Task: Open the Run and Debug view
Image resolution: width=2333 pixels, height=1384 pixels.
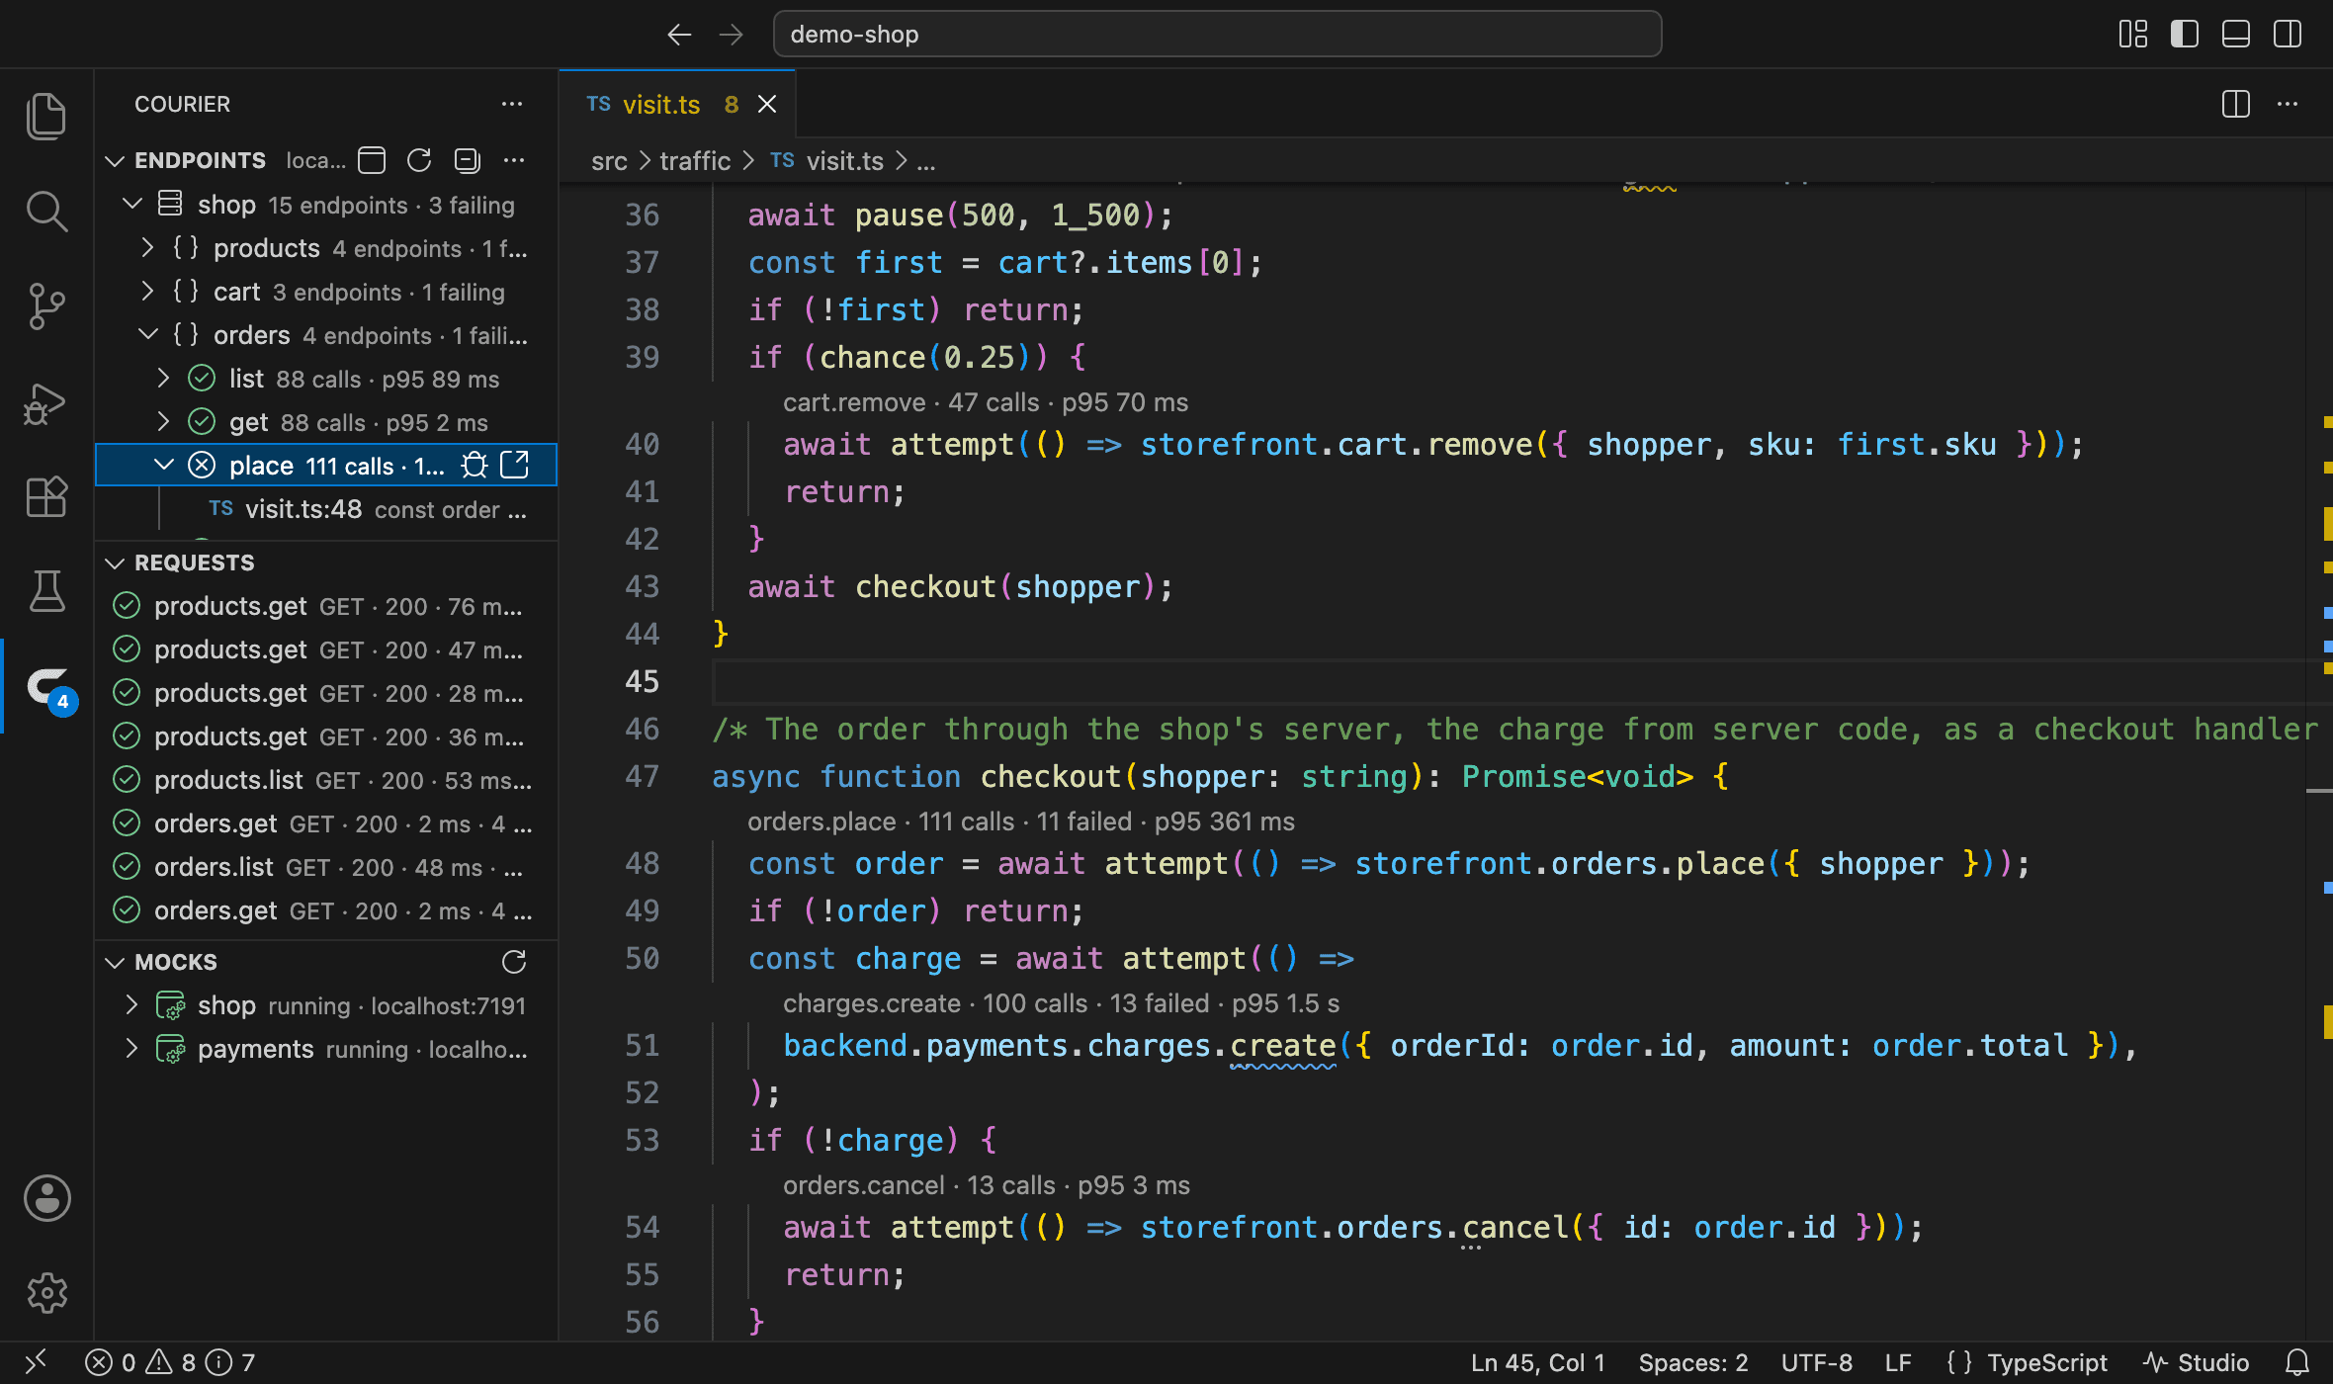Action: point(46,403)
